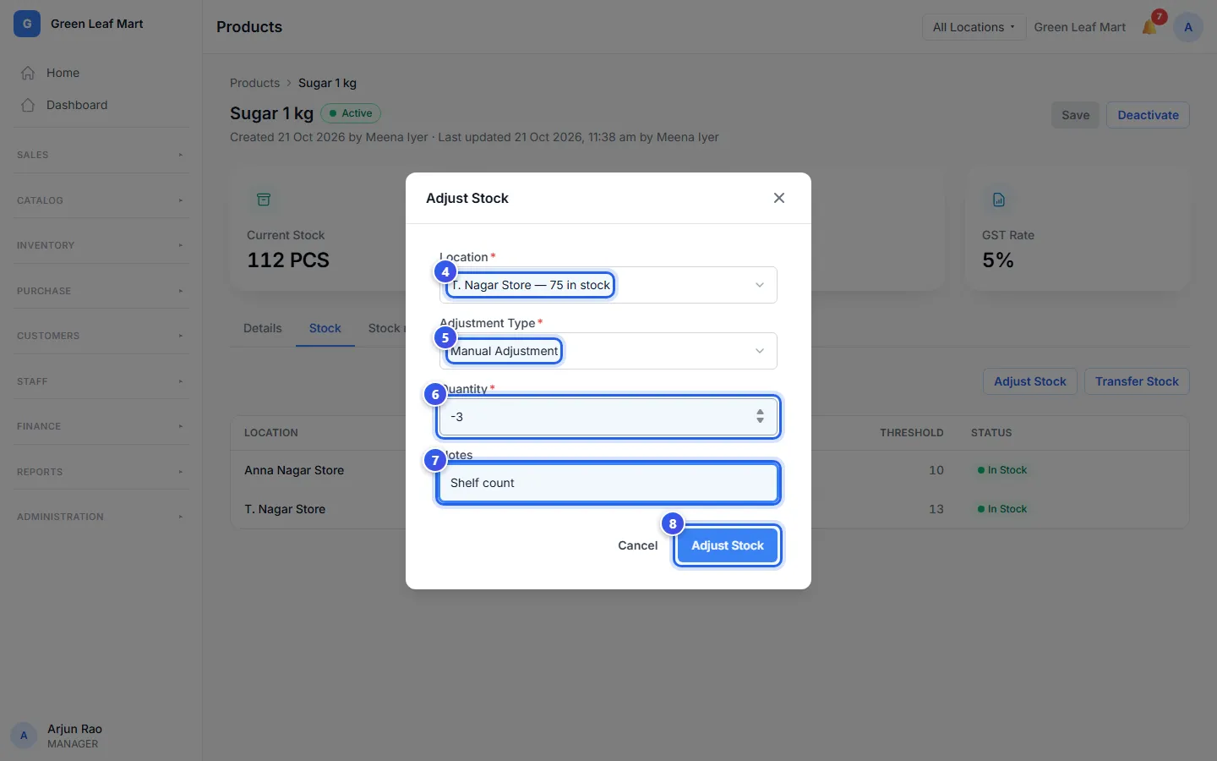The height and width of the screenshot is (761, 1217).
Task: Go to Dashboard in the sidebar
Action: coord(101,105)
